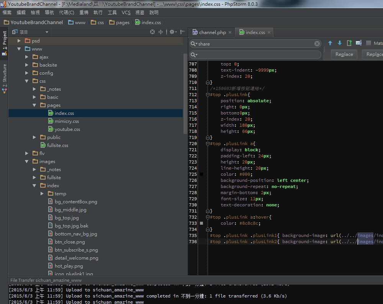Expand the temp folder under index
Image resolution: width=383 pixels, height=304 pixels.
(x=42, y=194)
